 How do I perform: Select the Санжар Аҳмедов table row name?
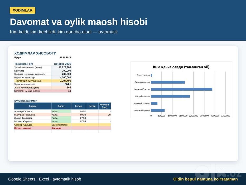(23, 125)
